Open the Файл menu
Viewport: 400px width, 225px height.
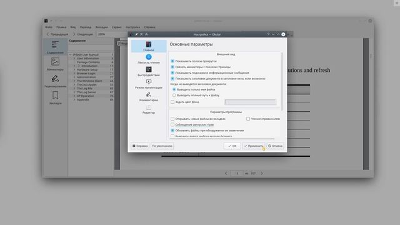point(49,27)
